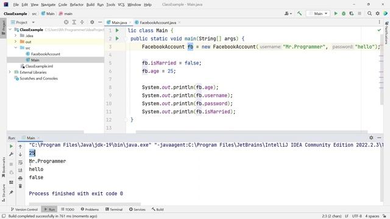390x219 pixels.
Task: Close the FacebookAccount.java tab
Action: 179,23
